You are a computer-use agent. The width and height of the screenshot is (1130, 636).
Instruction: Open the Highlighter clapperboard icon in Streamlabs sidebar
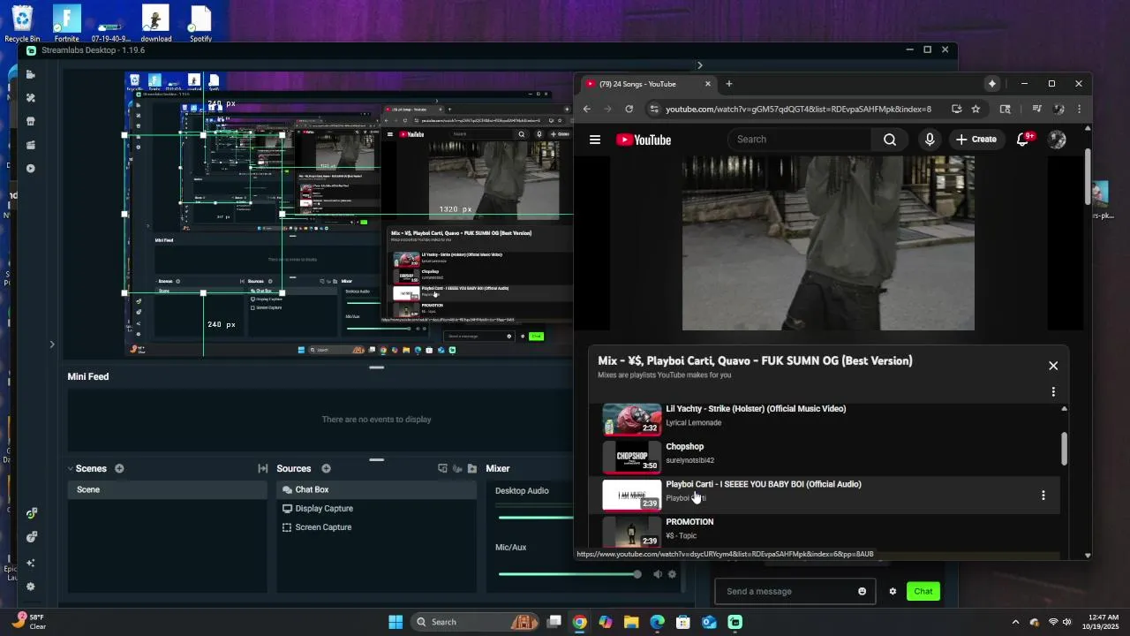pos(31,145)
